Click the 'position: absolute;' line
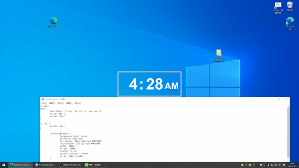This screenshot has width=299, height=168. (71, 139)
